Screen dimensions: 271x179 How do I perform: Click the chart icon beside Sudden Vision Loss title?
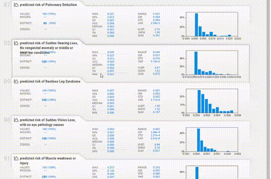16,120
